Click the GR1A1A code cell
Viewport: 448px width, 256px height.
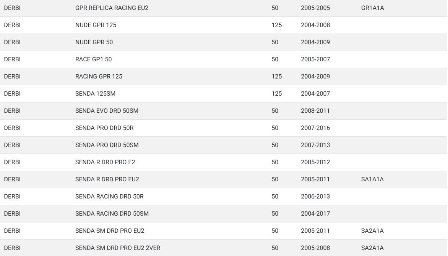coord(372,8)
